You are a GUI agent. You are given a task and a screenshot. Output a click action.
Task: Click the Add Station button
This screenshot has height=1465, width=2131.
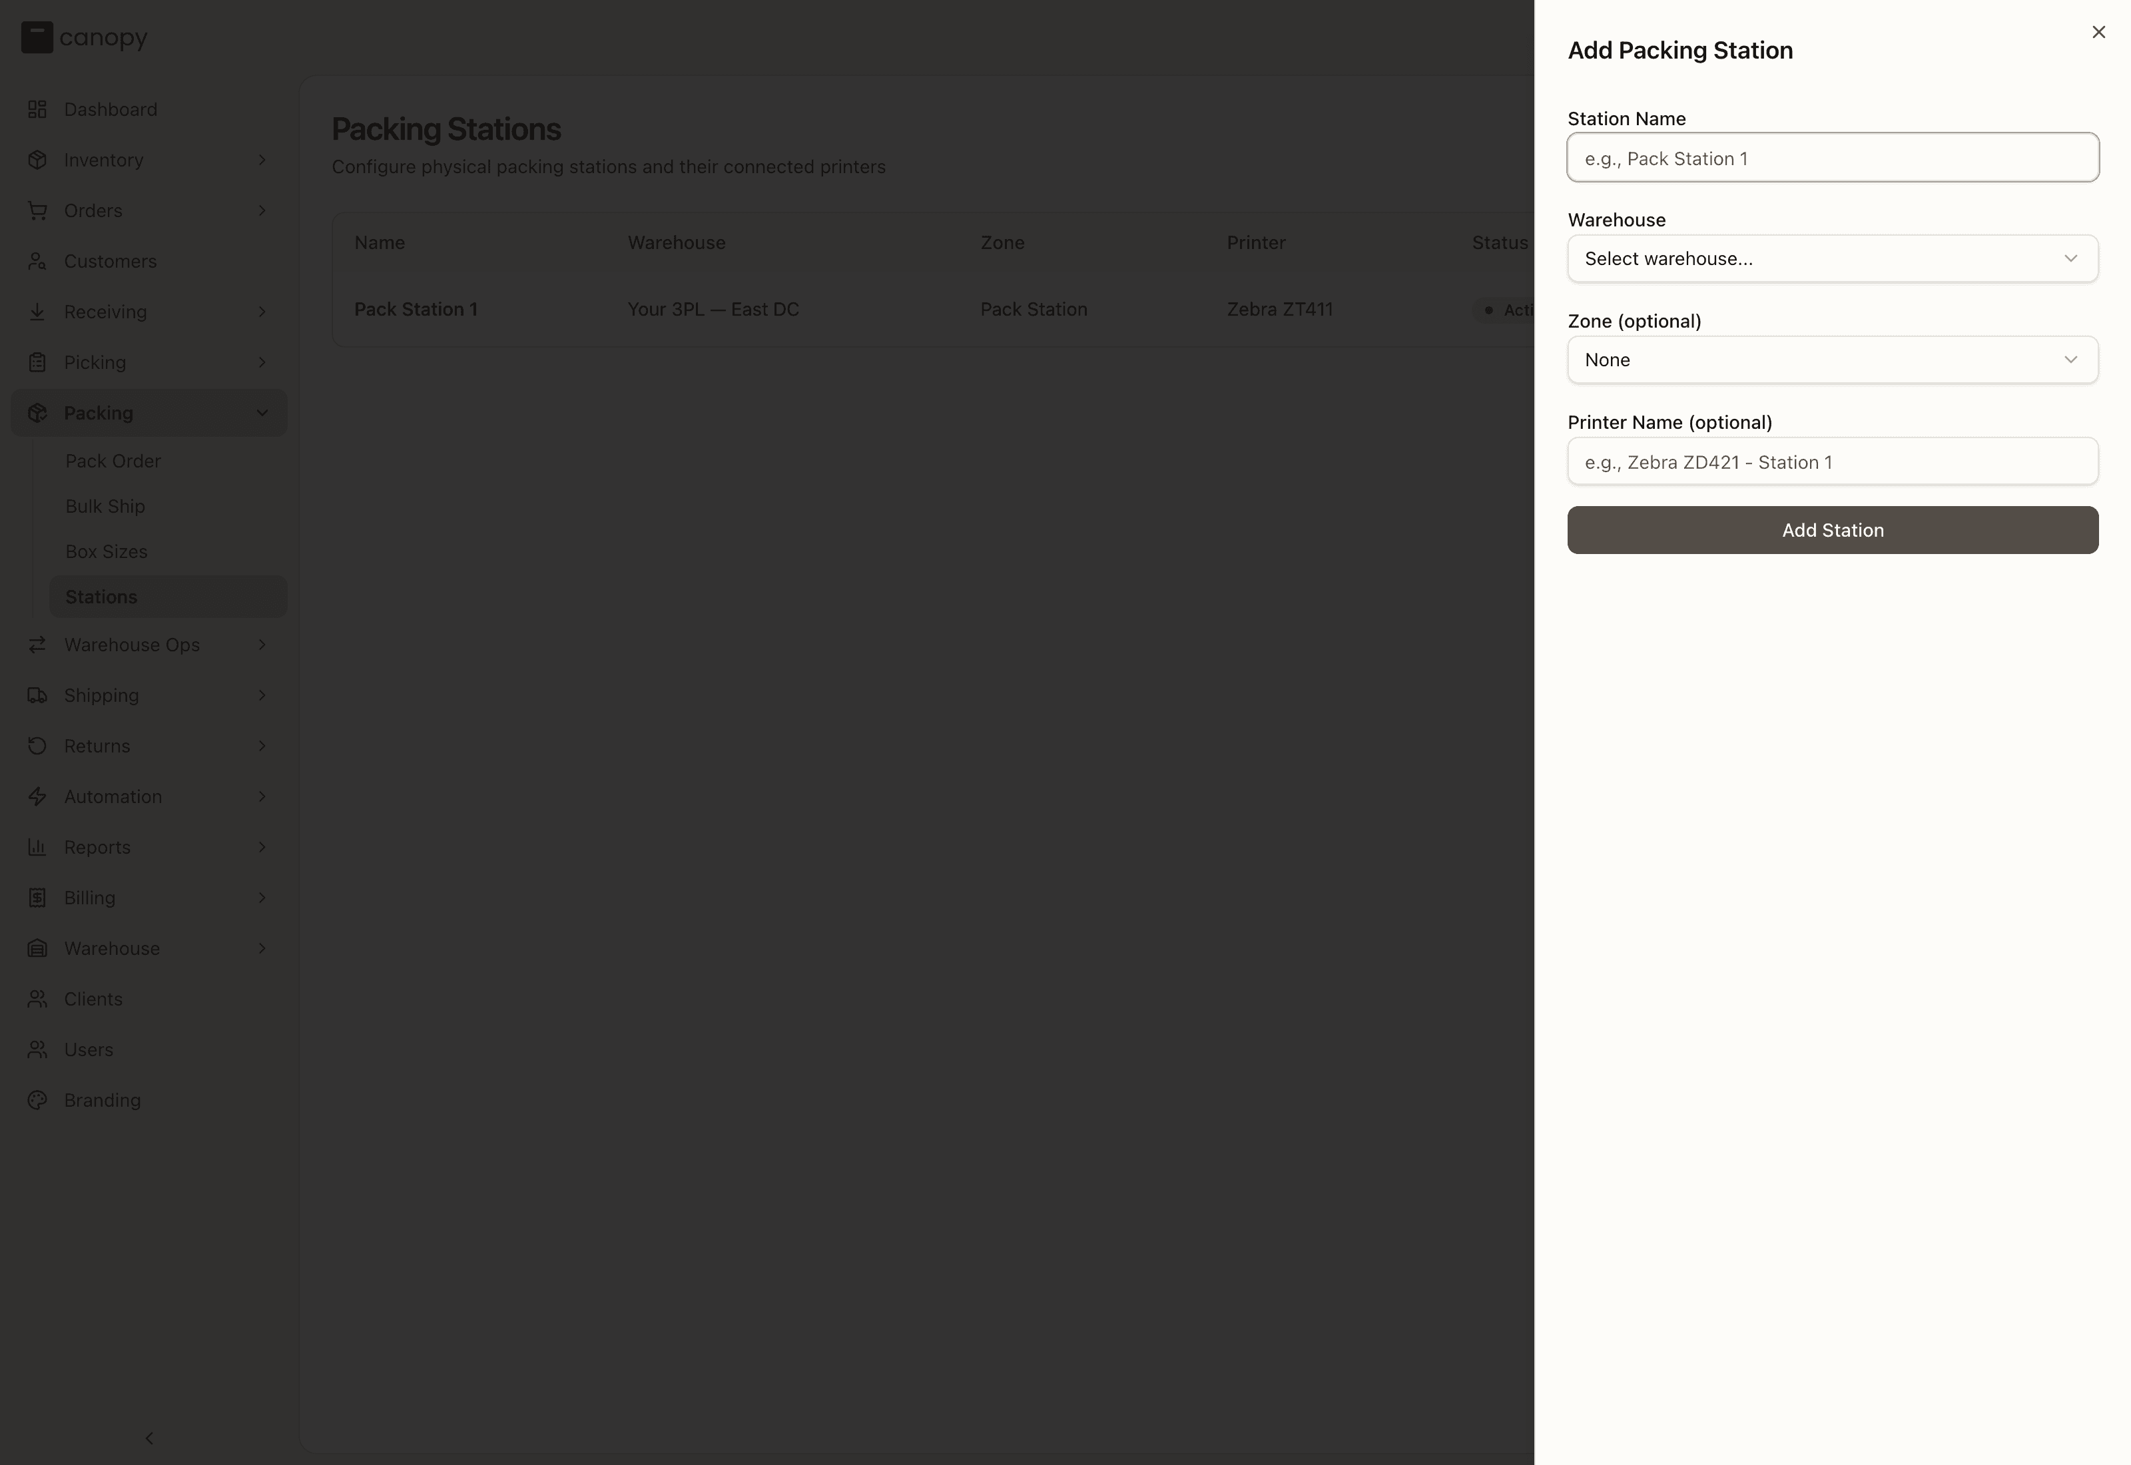1832,531
